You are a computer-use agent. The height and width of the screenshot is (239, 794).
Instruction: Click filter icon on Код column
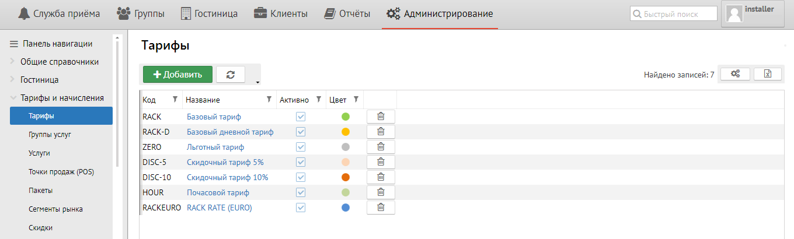[175, 100]
